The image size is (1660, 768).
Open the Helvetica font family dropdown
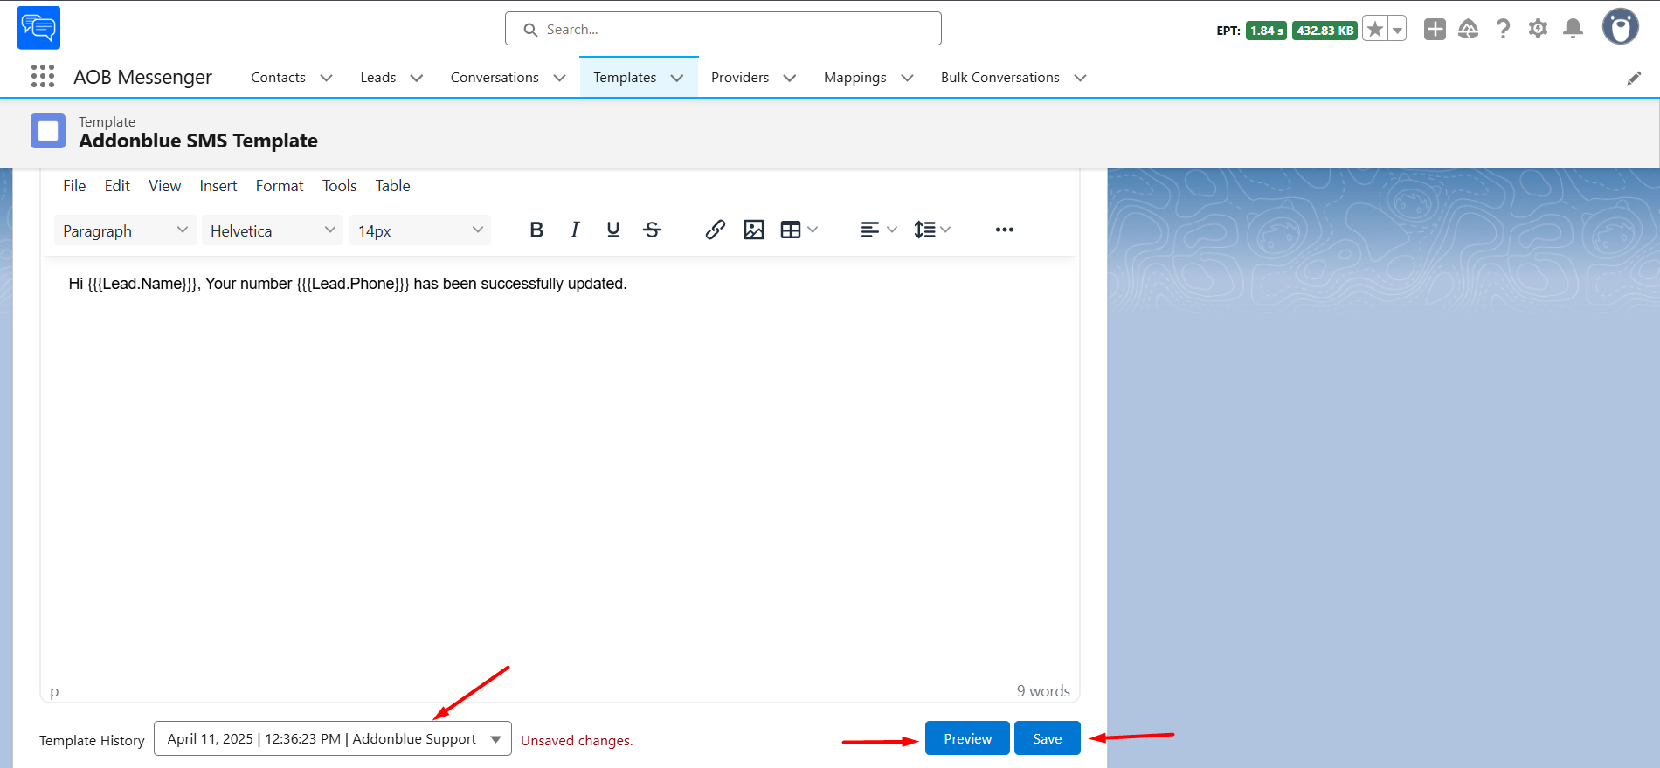273,230
